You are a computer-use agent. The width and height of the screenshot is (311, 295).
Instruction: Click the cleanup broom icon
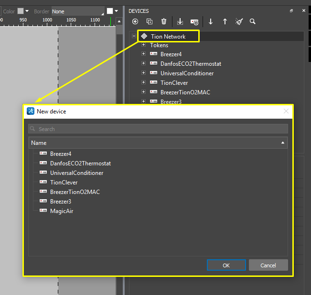pyautogui.click(x=239, y=21)
